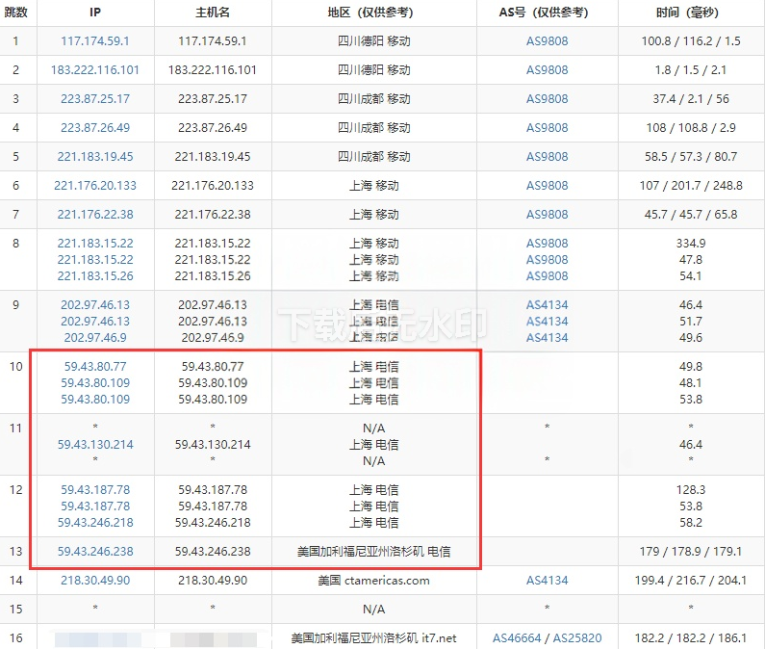Click the 跳数 column header

point(15,13)
